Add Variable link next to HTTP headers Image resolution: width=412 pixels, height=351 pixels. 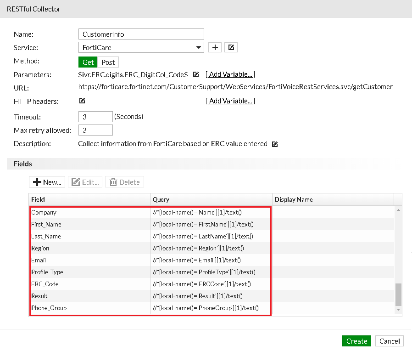(230, 101)
